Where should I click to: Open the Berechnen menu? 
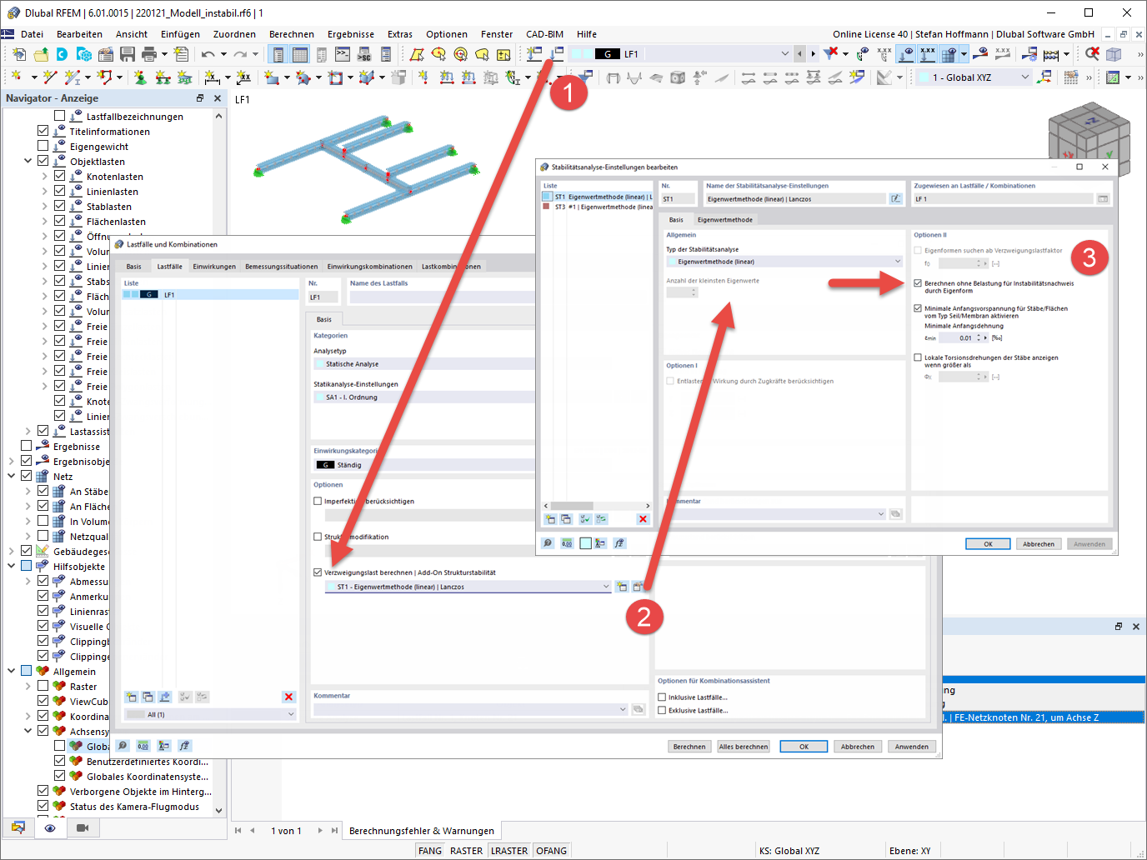pyautogui.click(x=292, y=34)
